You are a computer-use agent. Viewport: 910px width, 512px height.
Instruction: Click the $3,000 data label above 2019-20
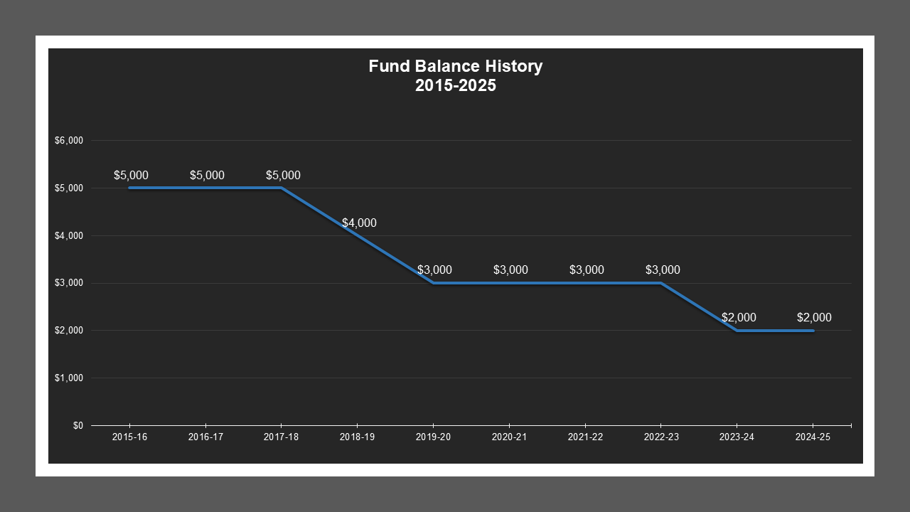[x=435, y=270]
